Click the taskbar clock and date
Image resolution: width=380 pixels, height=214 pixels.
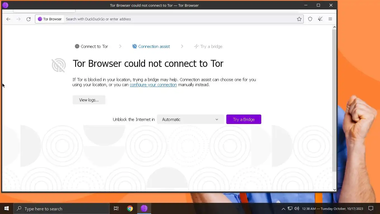pyautogui.click(x=332, y=209)
